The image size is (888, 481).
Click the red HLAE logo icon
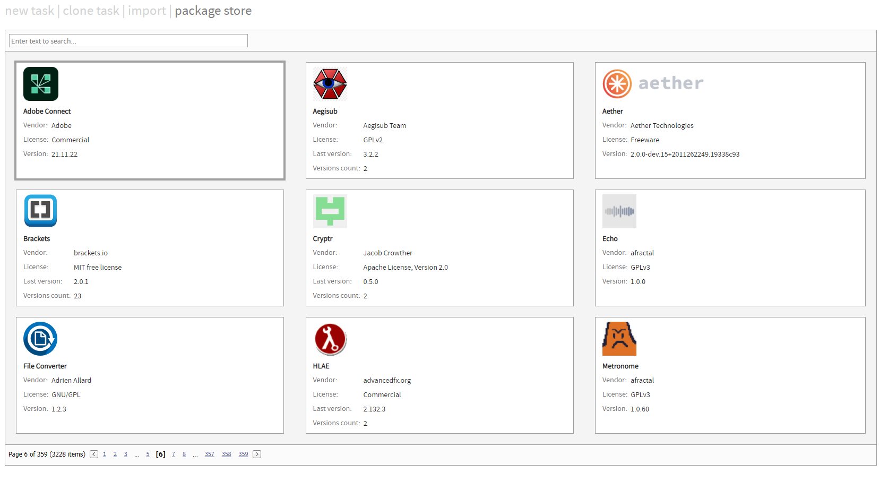330,339
